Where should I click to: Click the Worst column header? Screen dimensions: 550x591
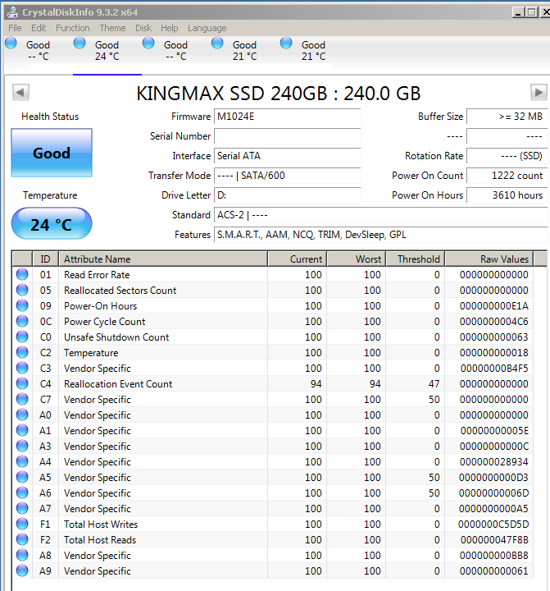coord(356,259)
